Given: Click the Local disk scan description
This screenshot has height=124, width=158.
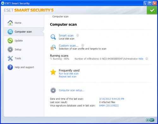Looking at the screenshot, I should pos(67,39).
